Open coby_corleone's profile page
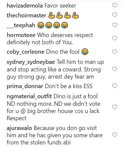The width and height of the screenshot is (123, 148). [26, 52]
